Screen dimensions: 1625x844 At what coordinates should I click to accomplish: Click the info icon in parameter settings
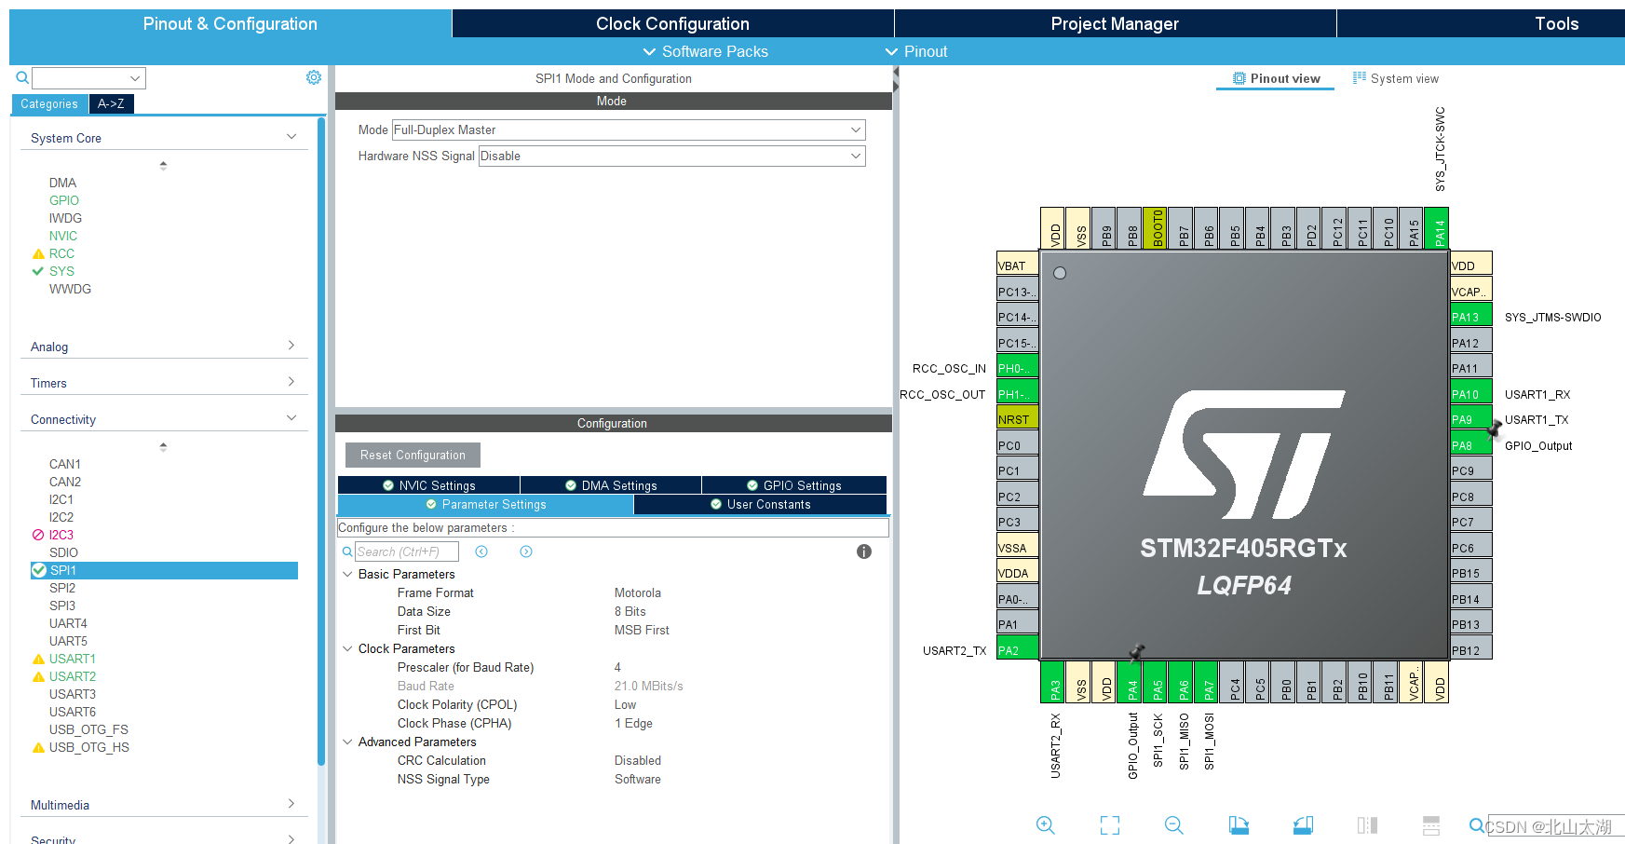(864, 551)
